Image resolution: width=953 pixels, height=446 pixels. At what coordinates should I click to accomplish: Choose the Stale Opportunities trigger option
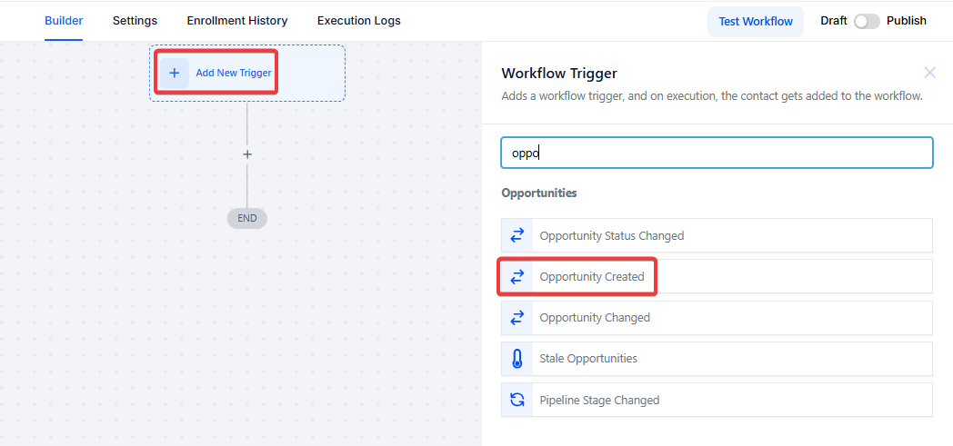(588, 359)
